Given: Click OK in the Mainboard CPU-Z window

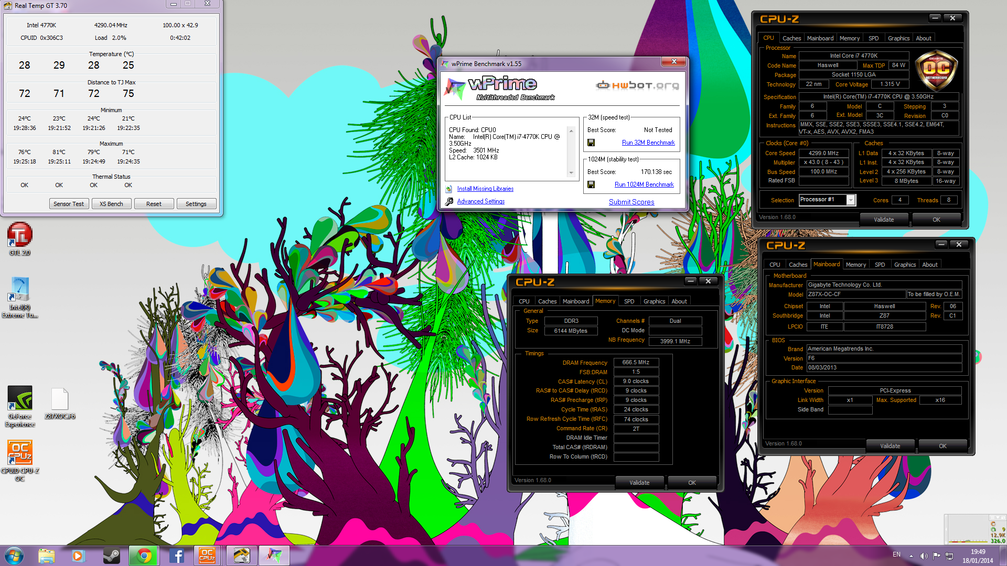Looking at the screenshot, I should pyautogui.click(x=942, y=446).
